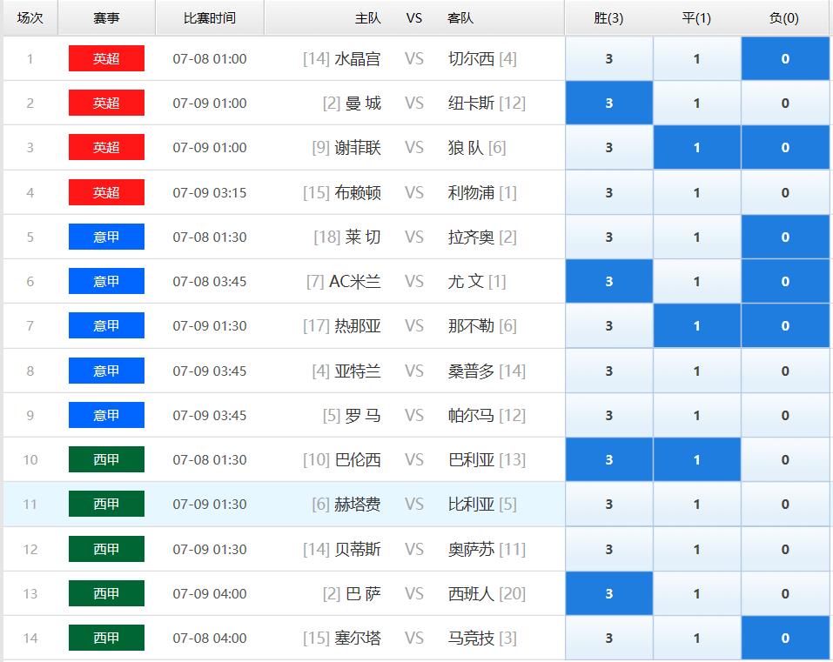Viewport: 833px width, 662px height.
Task: Choose loss (0) for 布赖顿 vs 利物浦
Action: click(784, 192)
